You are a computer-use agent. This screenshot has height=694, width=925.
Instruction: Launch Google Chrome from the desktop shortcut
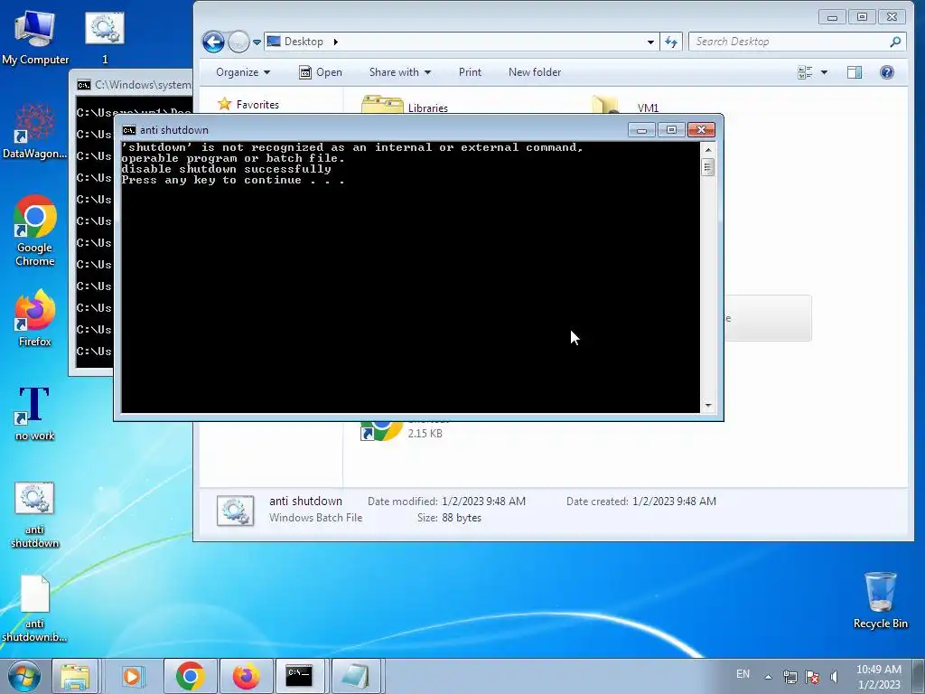click(35, 230)
